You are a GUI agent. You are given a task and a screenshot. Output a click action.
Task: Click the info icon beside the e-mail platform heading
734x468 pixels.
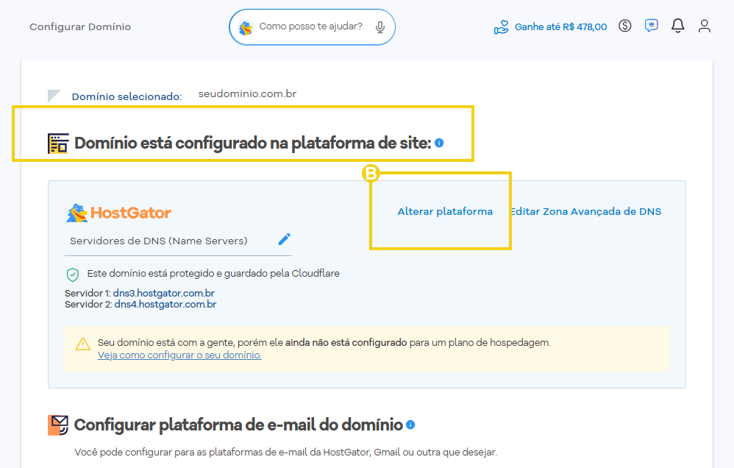tap(410, 425)
